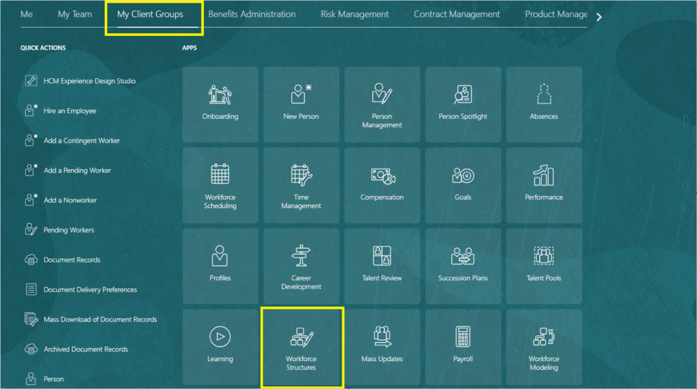Viewport: 697px width, 389px height.
Task: Open Succession Plans tile
Action: tap(463, 266)
